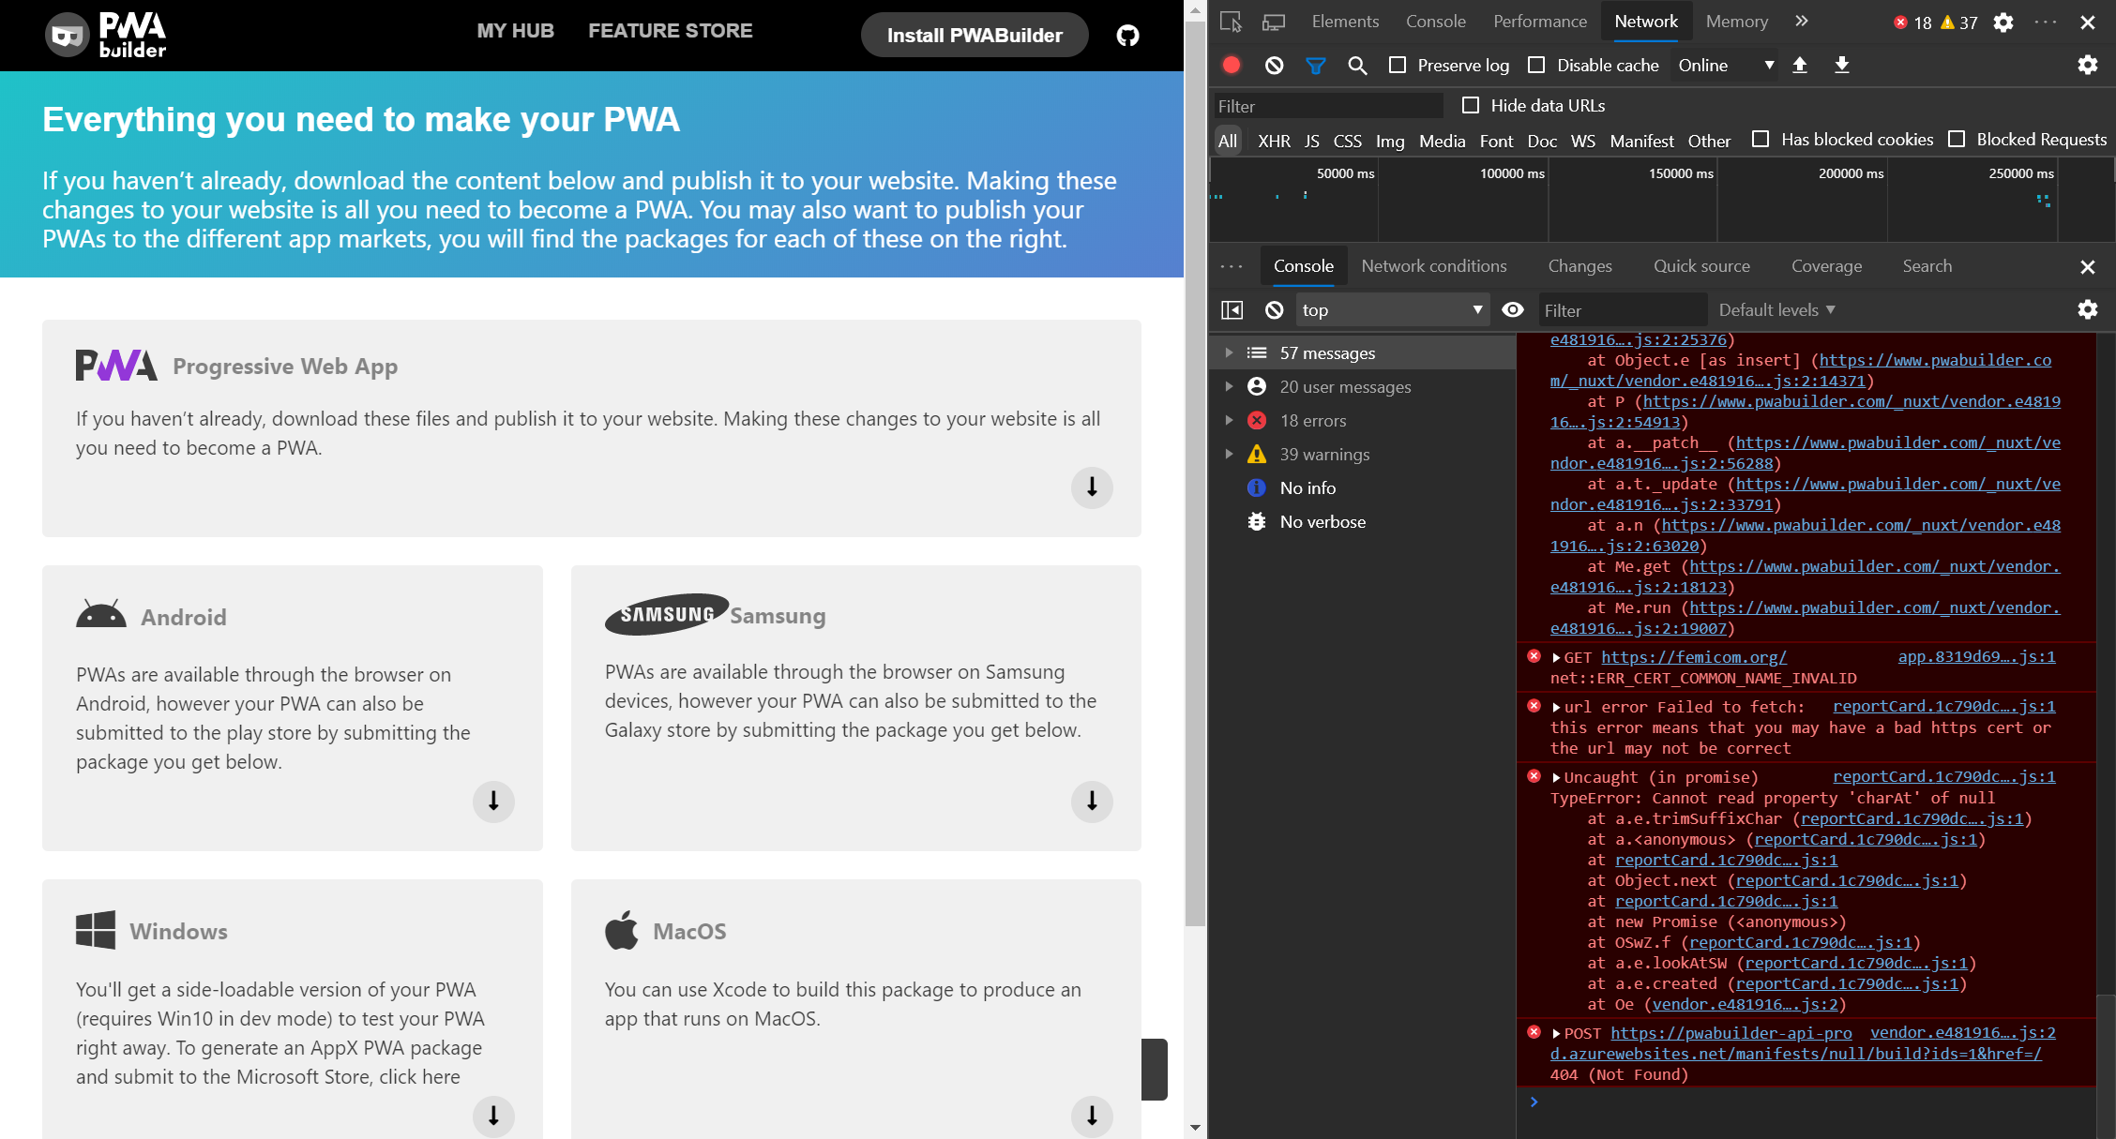The height and width of the screenshot is (1139, 2116).
Task: Stop recording the network log
Action: pos(1232,65)
